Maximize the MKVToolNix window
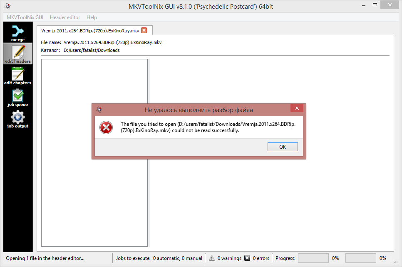The width and height of the screenshot is (402, 267). 375,5
